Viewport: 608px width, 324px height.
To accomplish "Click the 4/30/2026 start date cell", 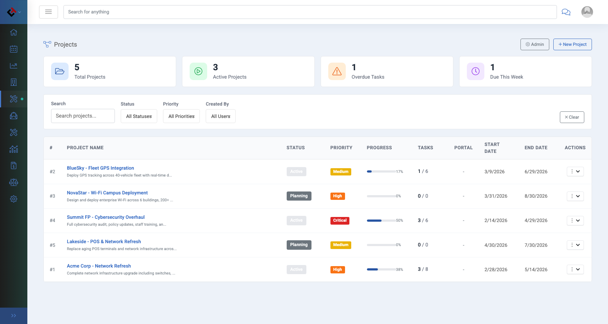I will (496, 245).
